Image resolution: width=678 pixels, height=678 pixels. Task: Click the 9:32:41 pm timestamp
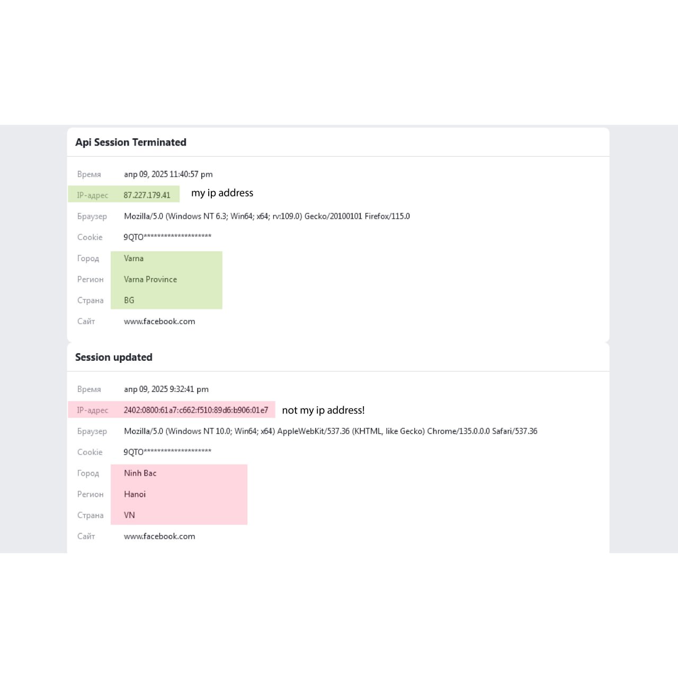click(166, 389)
